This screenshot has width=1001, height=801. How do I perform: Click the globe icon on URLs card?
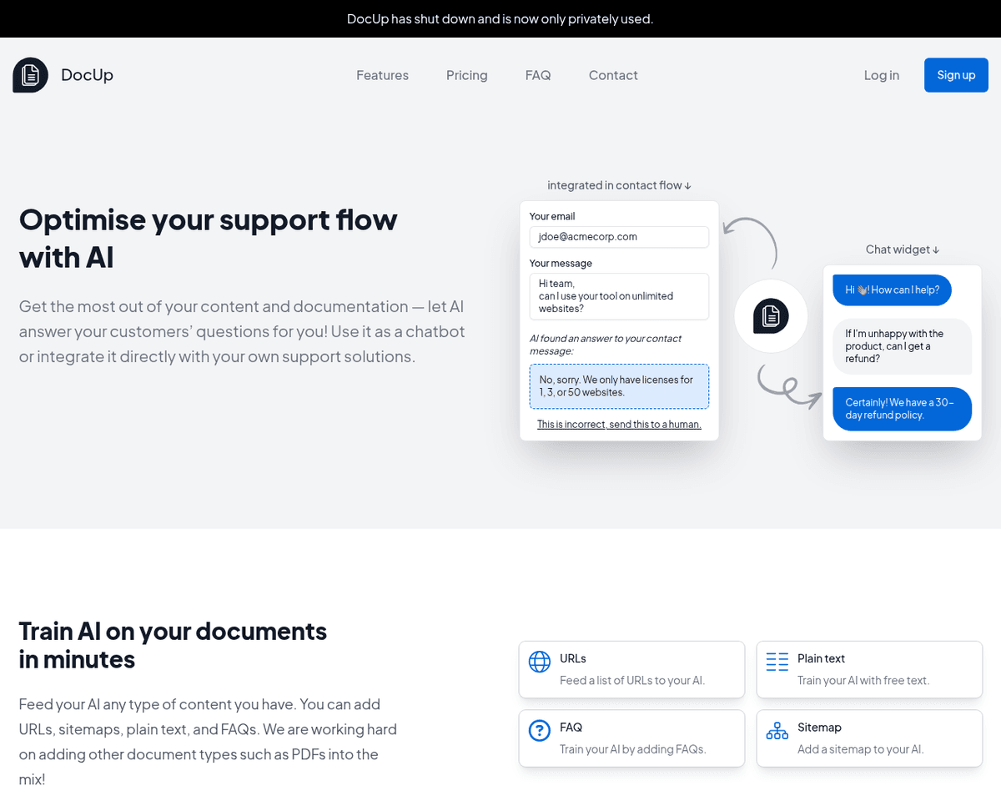coord(540,662)
